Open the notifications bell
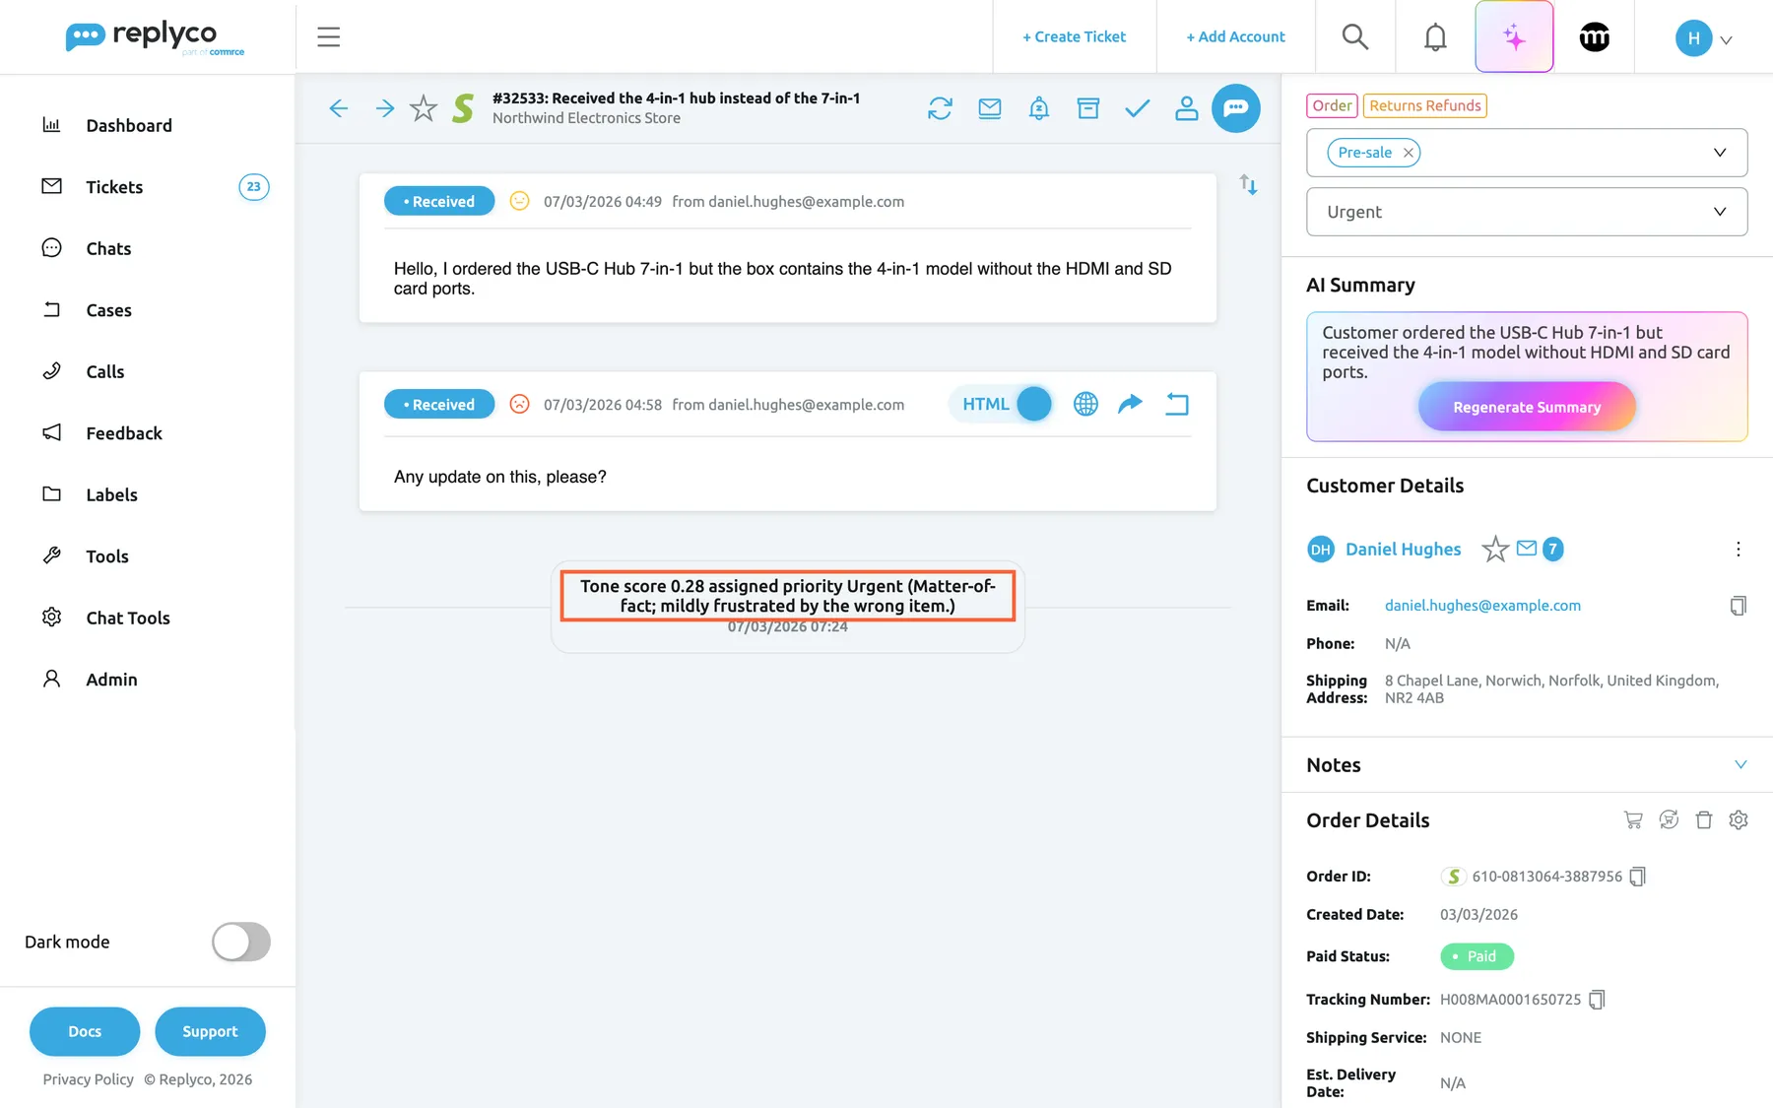Viewport: 1773px width, 1108px height. coord(1435,37)
